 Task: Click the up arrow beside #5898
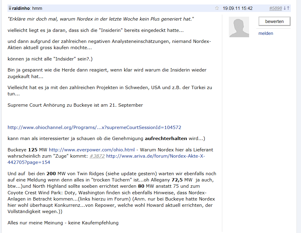[x=288, y=8]
